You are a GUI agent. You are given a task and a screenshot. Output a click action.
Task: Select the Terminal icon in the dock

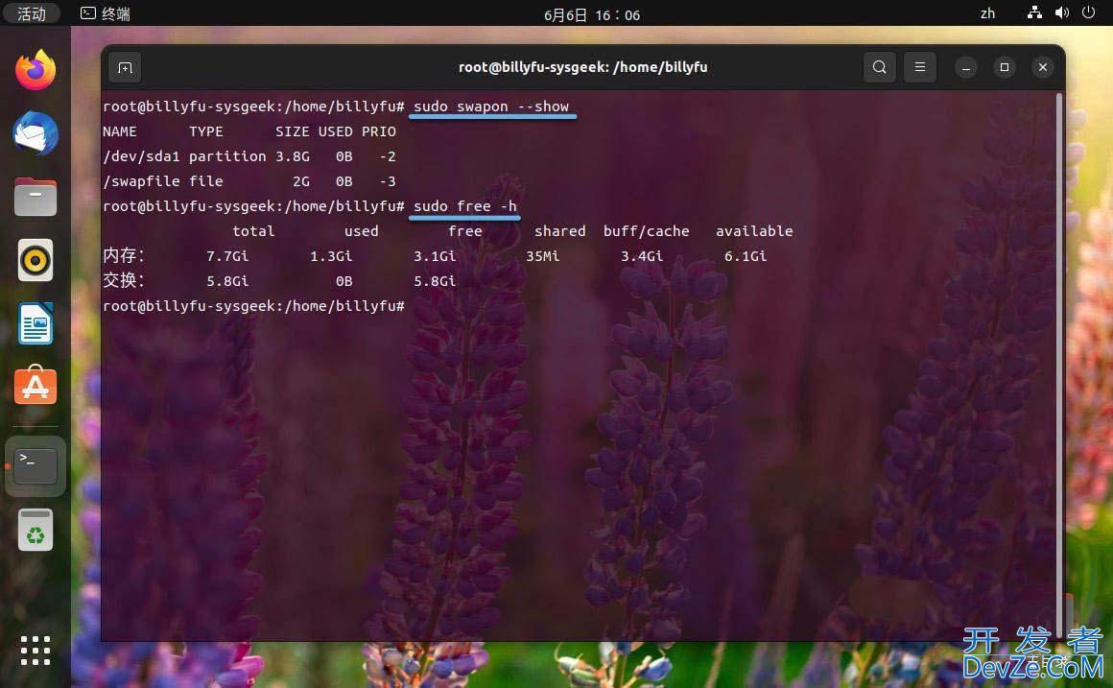[36, 466]
